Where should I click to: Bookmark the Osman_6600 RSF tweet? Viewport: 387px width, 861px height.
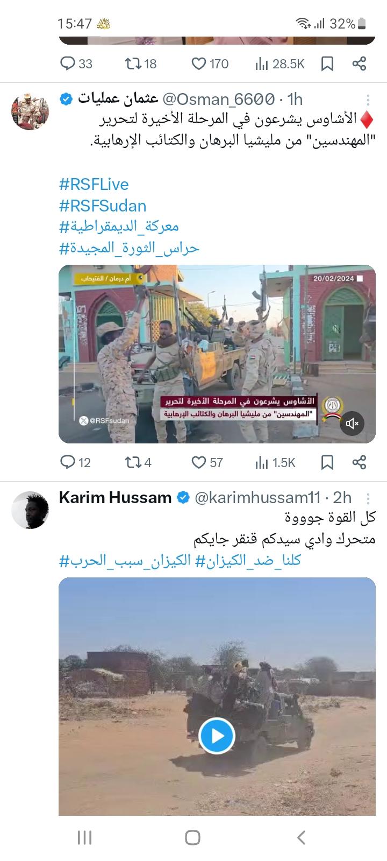coord(327,462)
